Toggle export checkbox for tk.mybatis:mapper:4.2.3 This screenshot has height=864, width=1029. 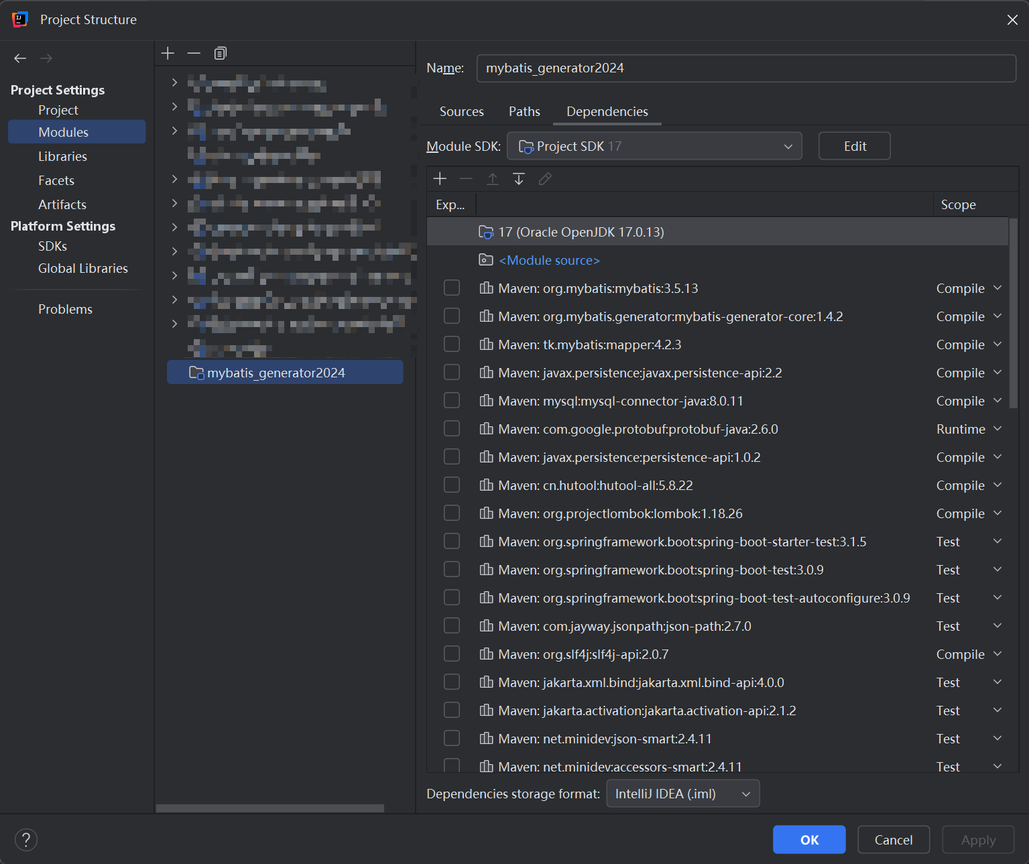[452, 344]
